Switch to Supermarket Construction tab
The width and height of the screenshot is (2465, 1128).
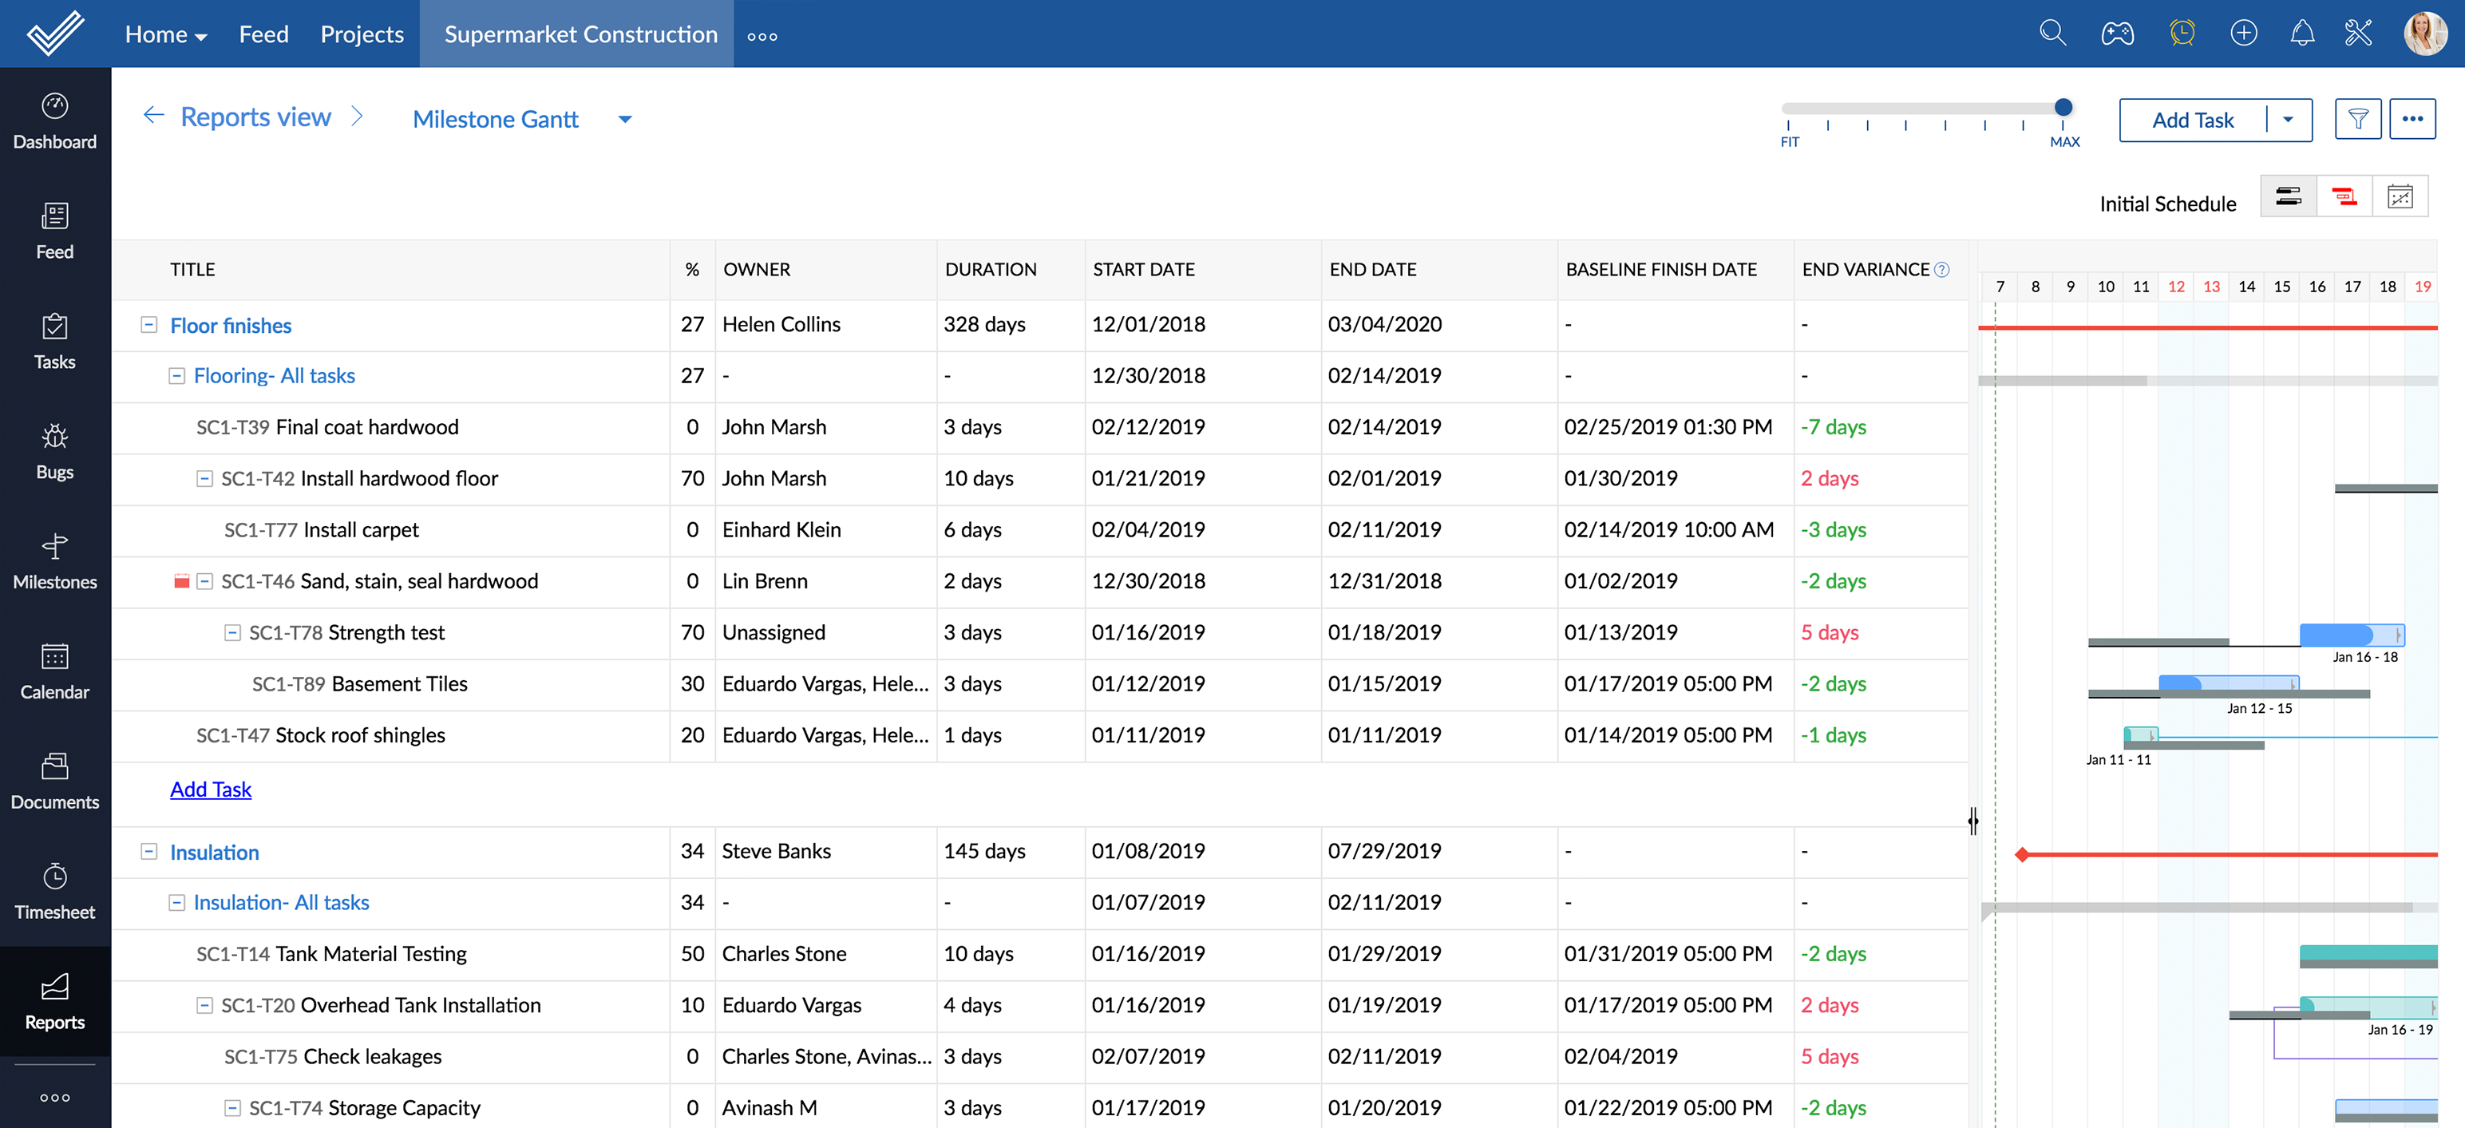[x=580, y=34]
